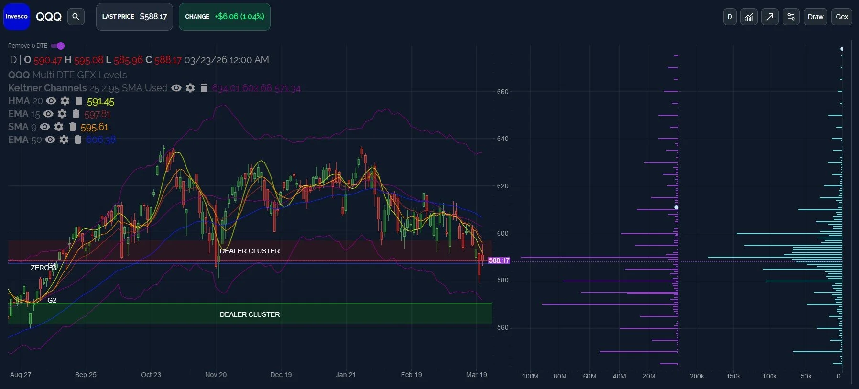Screen dimensions: 859x389
Task: Open EMA 50 gear settings
Action: coord(64,140)
